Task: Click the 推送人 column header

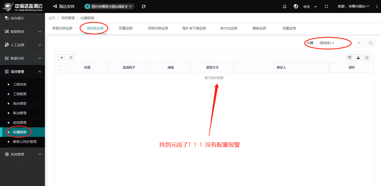Action: (x=281, y=68)
